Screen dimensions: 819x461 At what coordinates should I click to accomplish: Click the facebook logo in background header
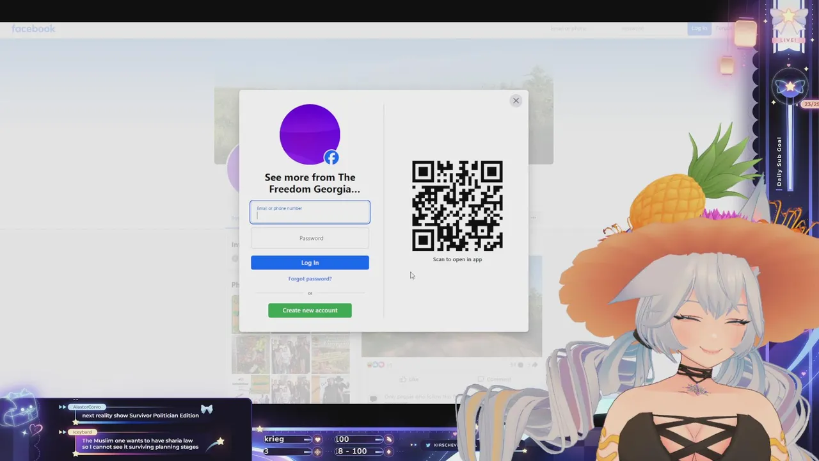[x=33, y=29]
